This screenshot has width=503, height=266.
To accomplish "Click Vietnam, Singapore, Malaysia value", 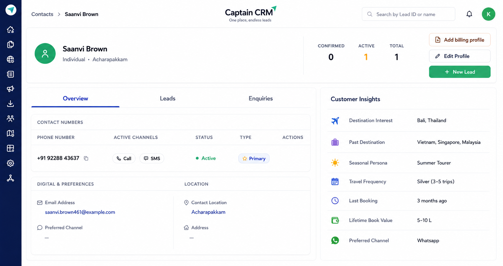I will point(449,142).
